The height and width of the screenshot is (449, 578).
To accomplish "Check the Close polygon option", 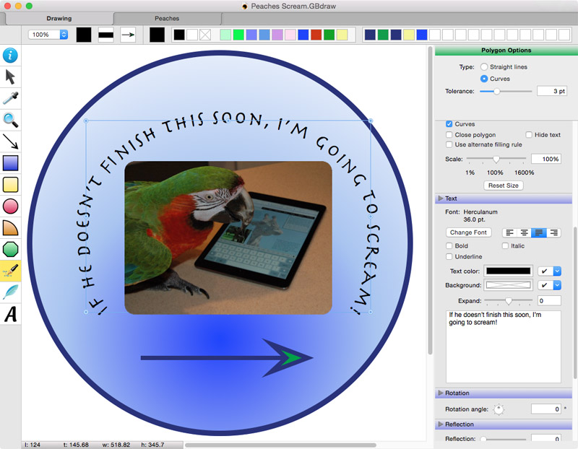I will [x=449, y=134].
